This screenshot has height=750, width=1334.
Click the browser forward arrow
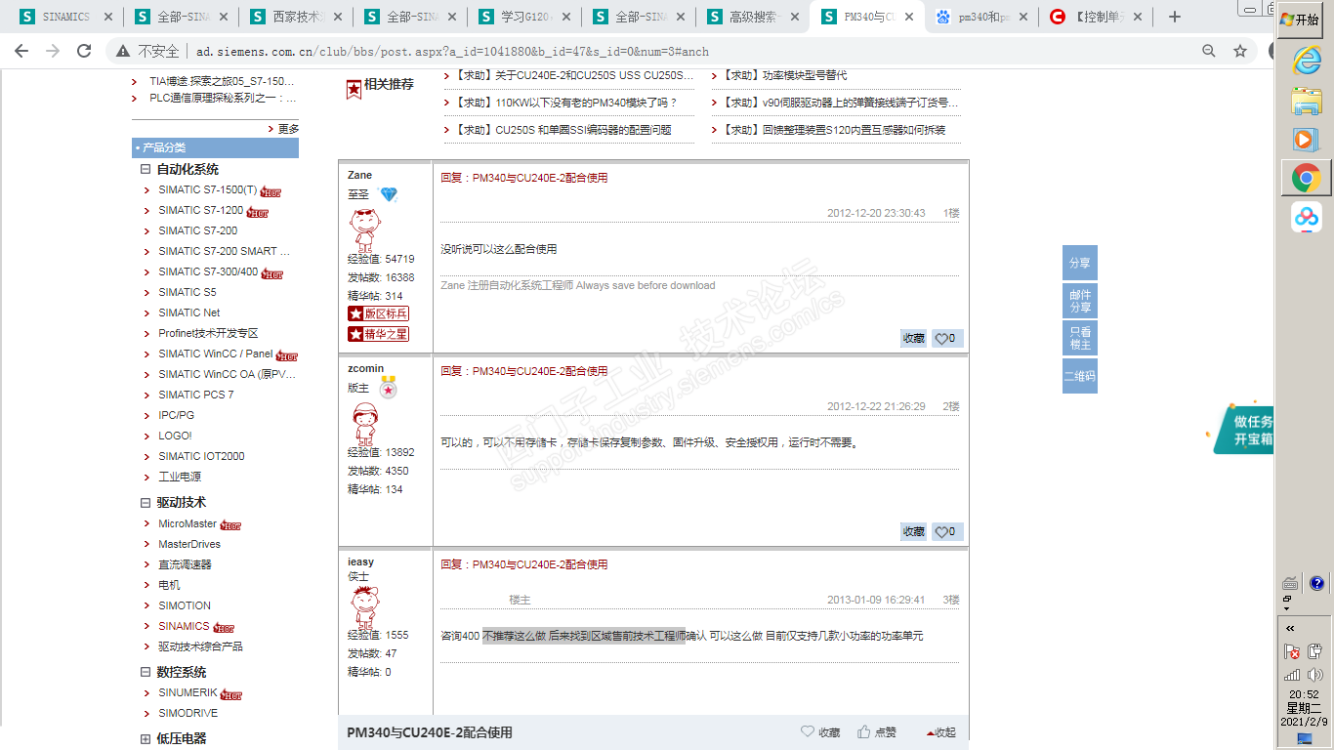coord(53,51)
